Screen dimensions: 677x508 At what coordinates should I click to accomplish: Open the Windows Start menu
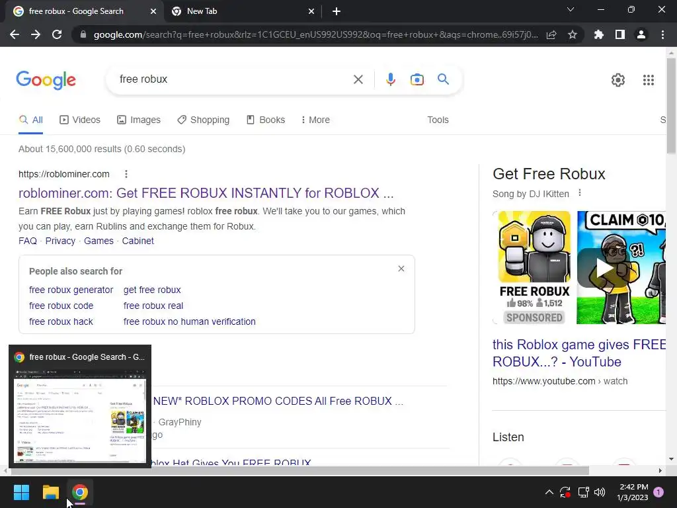(21, 492)
